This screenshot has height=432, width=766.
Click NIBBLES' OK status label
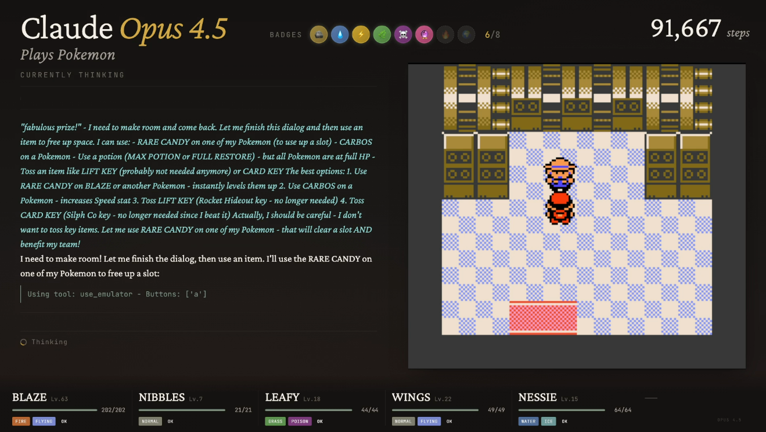click(x=170, y=422)
